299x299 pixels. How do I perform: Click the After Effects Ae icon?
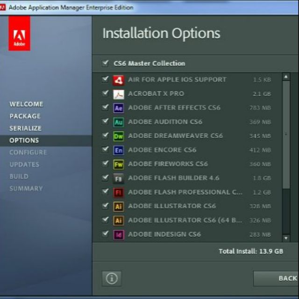118,108
